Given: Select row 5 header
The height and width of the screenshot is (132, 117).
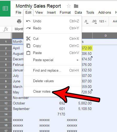Looking at the screenshot, I should tap(6, 65).
